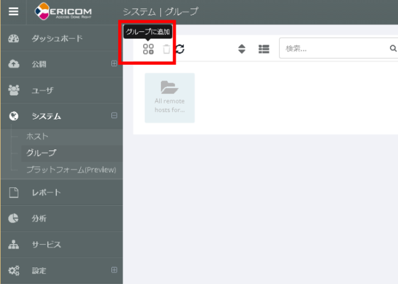Open the ダッシュボード page
398x284 pixels.
[56, 39]
